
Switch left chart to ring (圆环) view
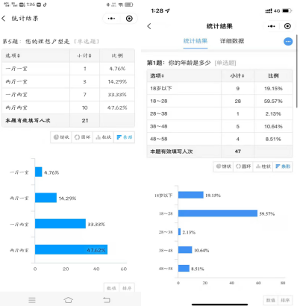click(82, 137)
